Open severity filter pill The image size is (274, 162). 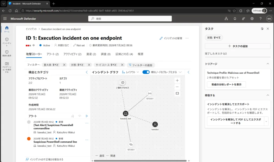[51, 65]
